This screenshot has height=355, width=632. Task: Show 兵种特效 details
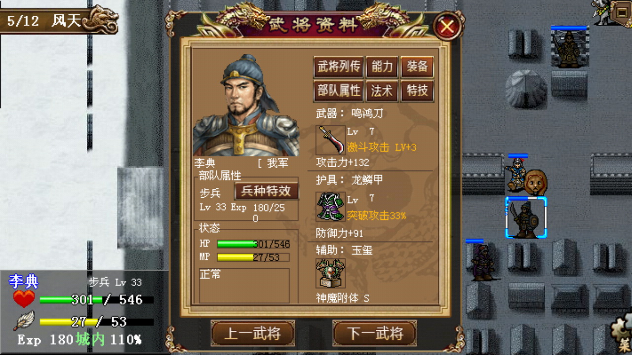pyautogui.click(x=267, y=191)
